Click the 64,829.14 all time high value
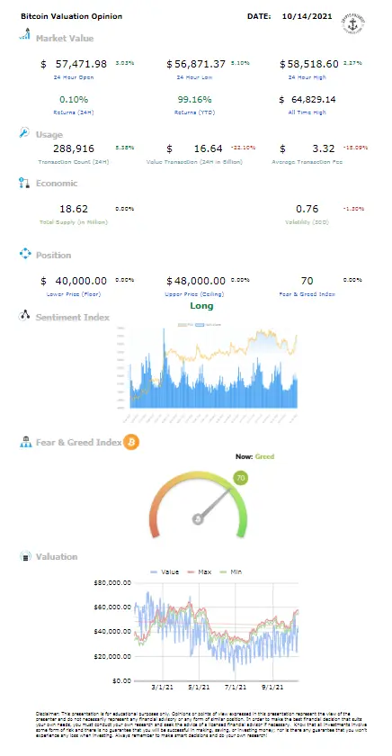This screenshot has height=756, width=392. tap(314, 99)
